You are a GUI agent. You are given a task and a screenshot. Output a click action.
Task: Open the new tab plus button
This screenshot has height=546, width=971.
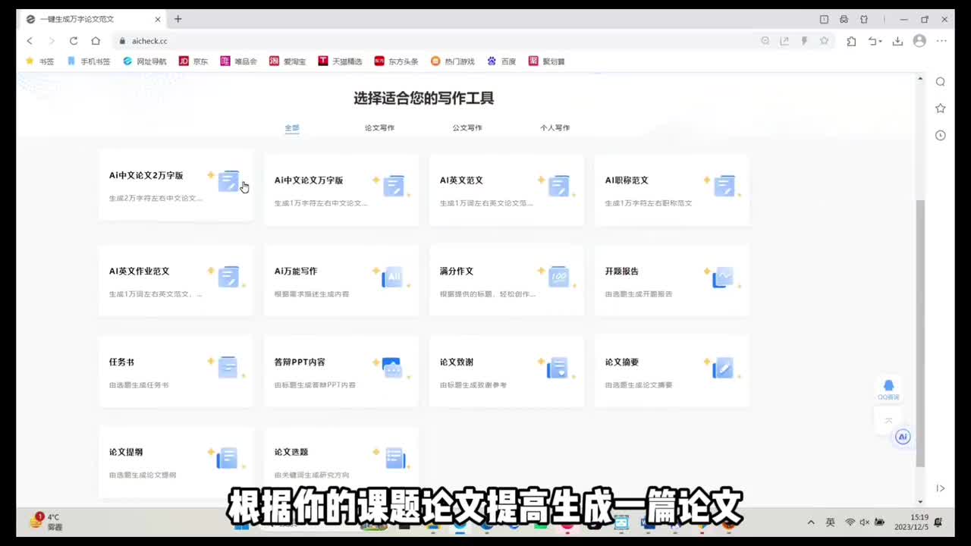[x=178, y=19]
